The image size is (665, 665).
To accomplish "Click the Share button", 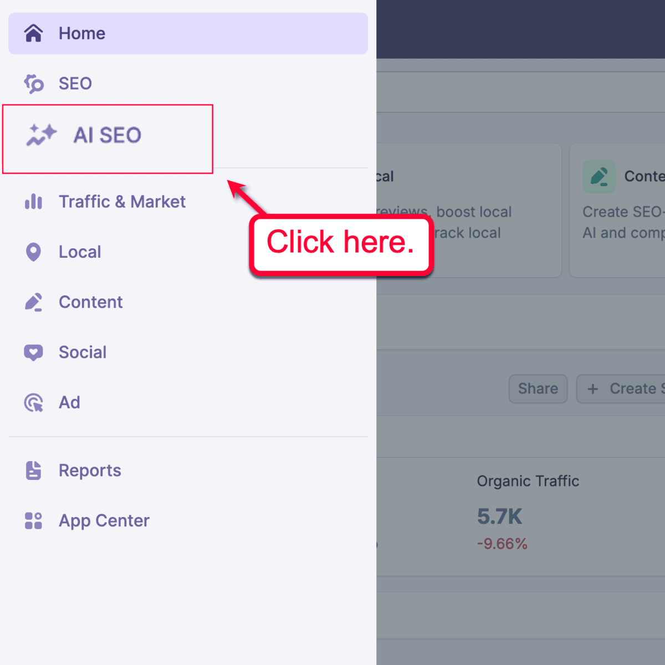I will pyautogui.click(x=538, y=388).
